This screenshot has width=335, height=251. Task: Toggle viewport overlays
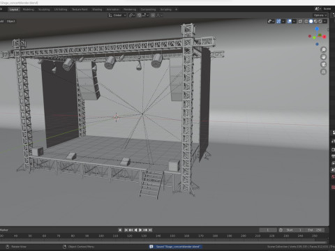[290, 21]
